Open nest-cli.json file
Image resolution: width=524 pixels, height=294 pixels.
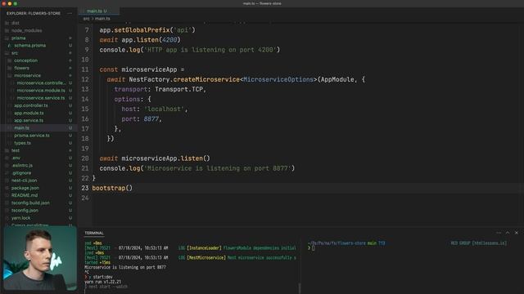click(x=24, y=180)
